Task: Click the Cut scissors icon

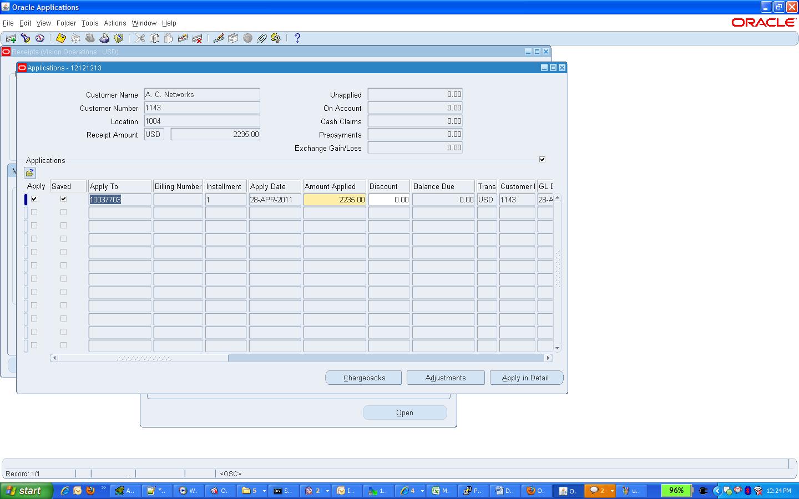Action: [140, 38]
